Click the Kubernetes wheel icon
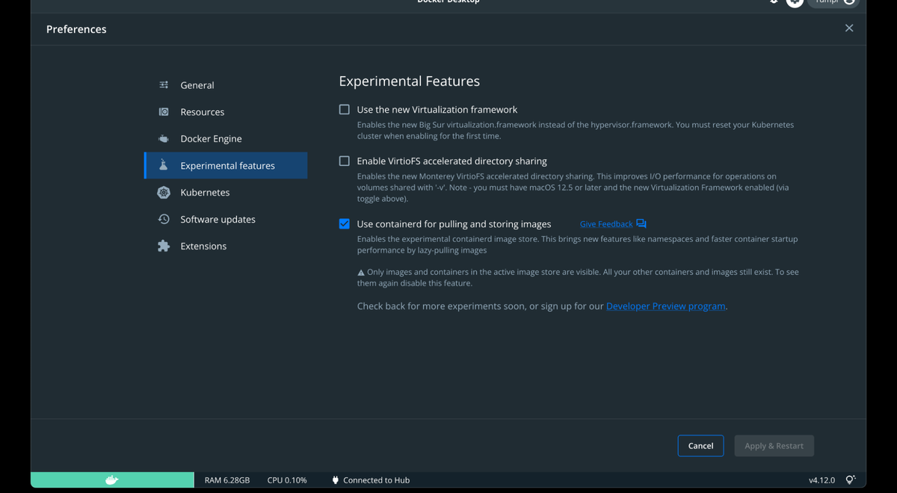 click(x=164, y=193)
